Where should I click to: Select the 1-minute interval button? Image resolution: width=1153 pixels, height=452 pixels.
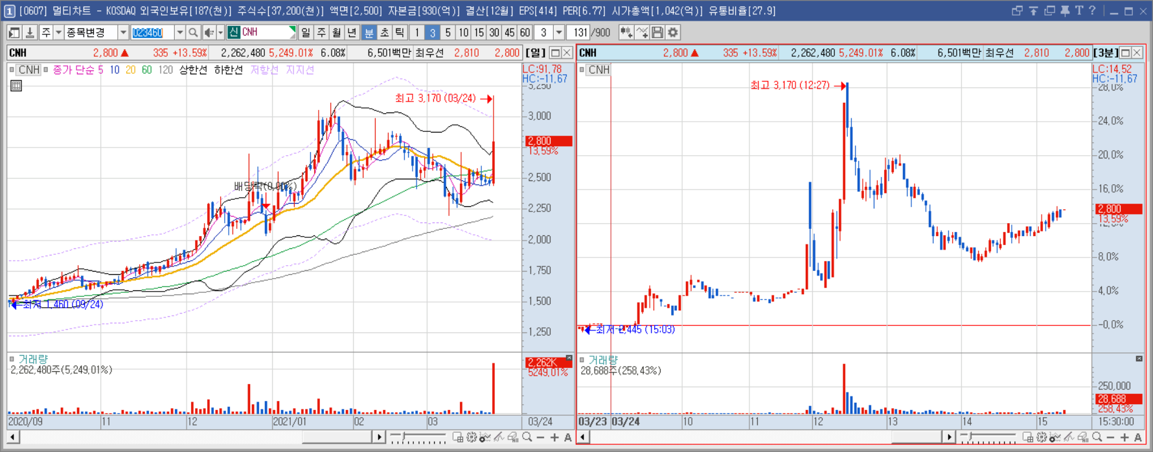point(417,32)
